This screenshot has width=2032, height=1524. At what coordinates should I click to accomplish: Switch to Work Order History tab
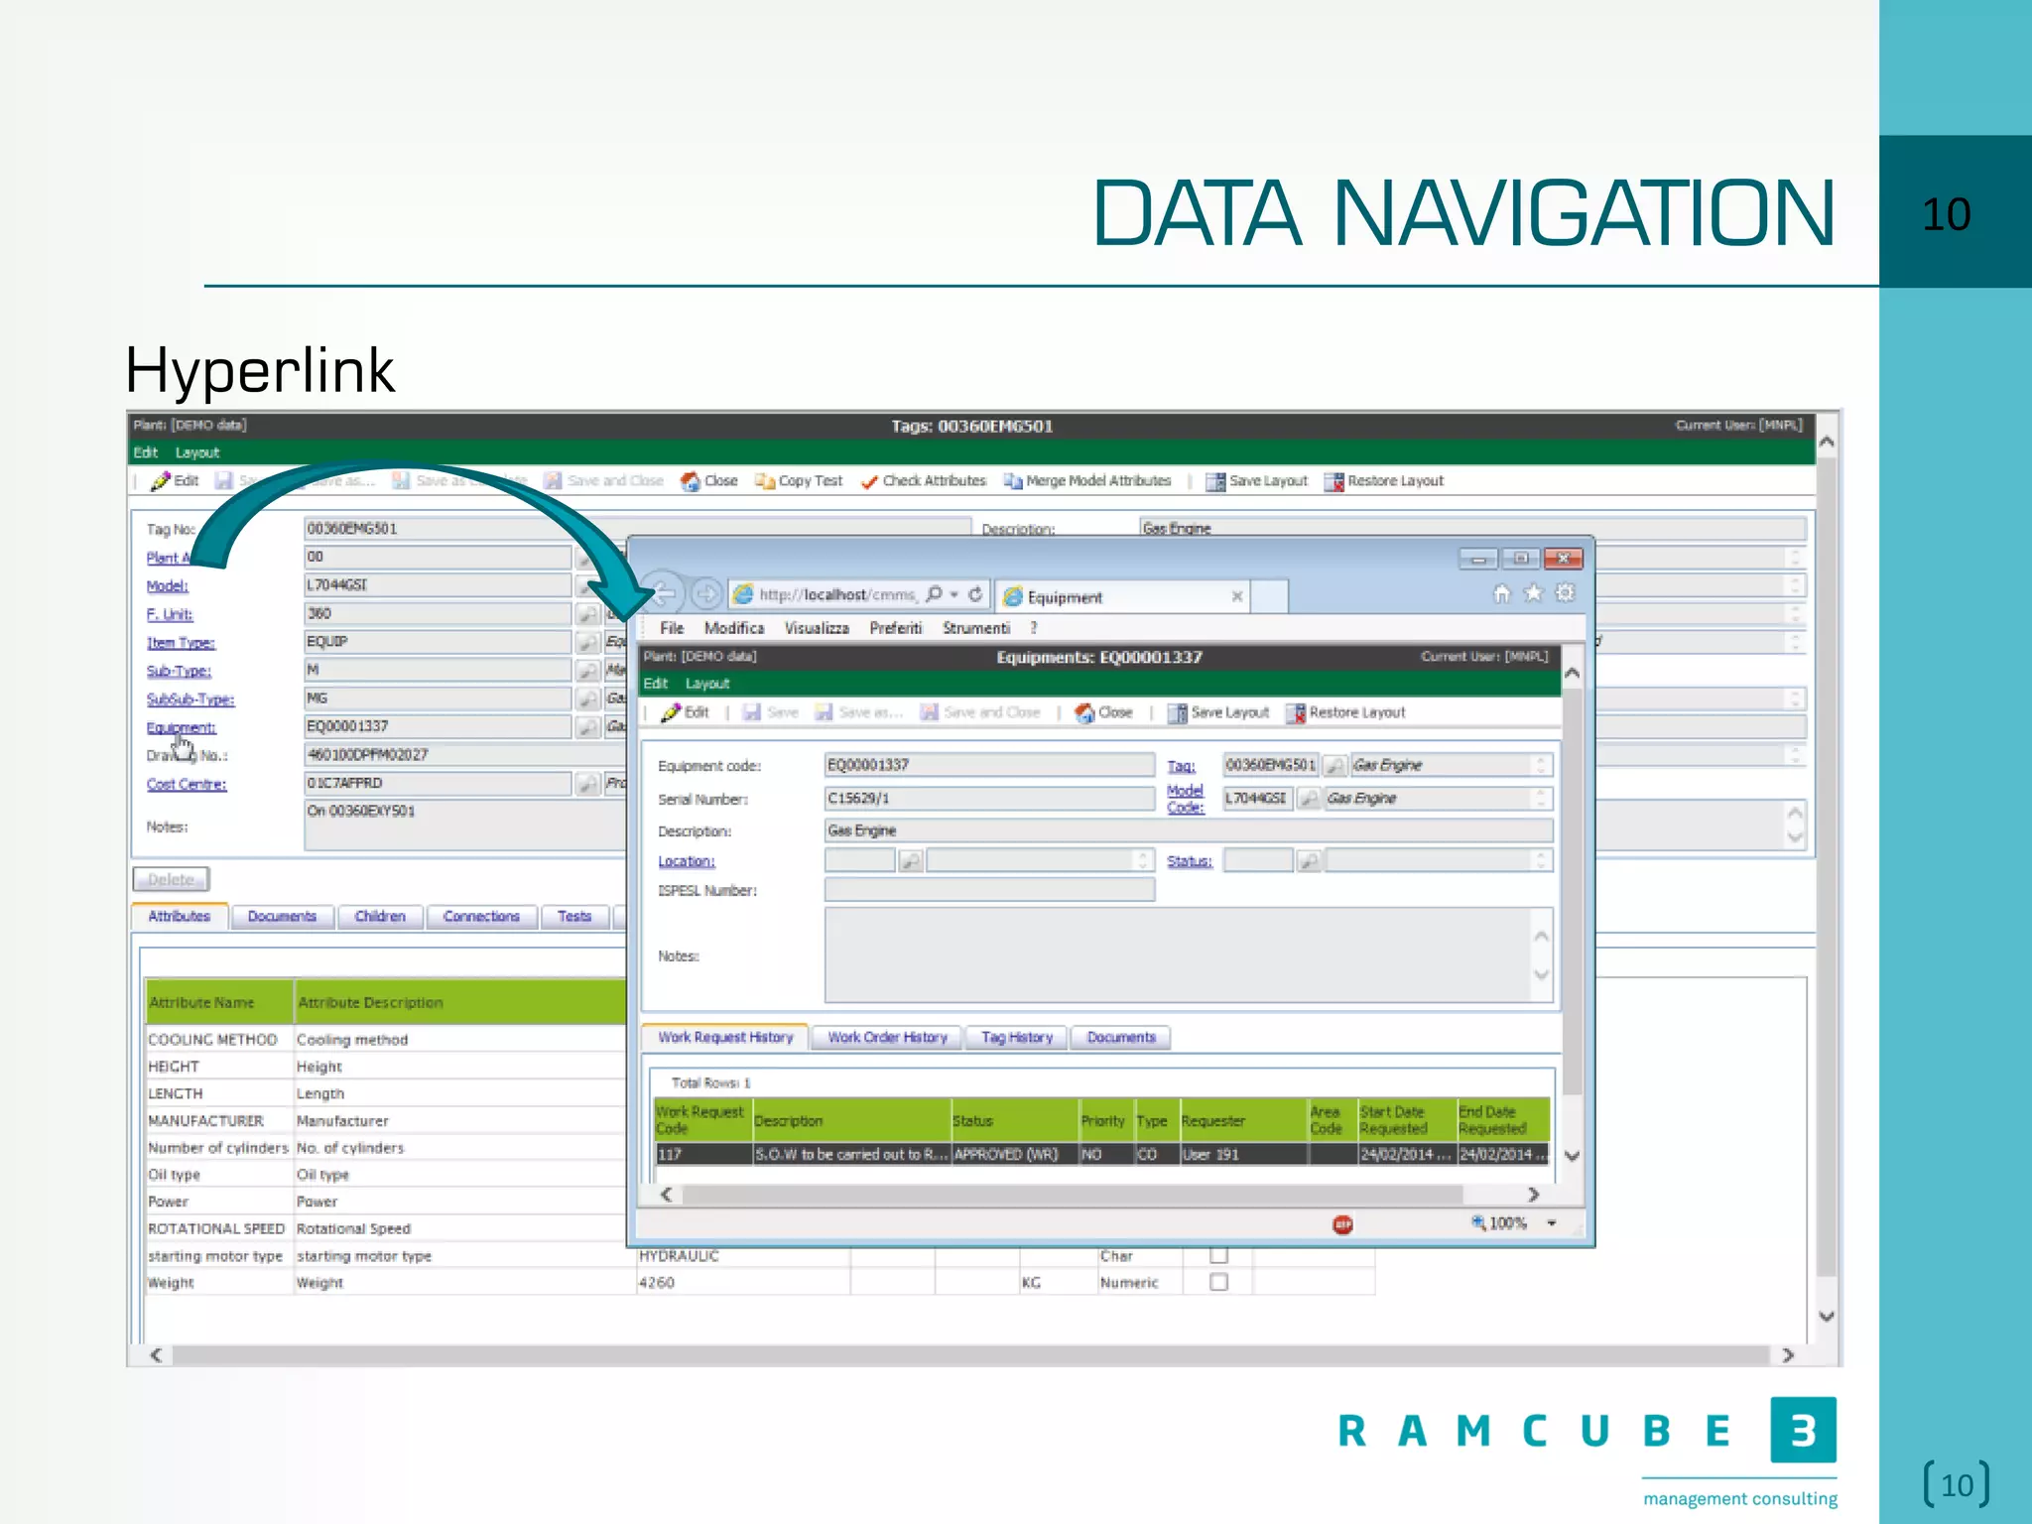tap(887, 1037)
